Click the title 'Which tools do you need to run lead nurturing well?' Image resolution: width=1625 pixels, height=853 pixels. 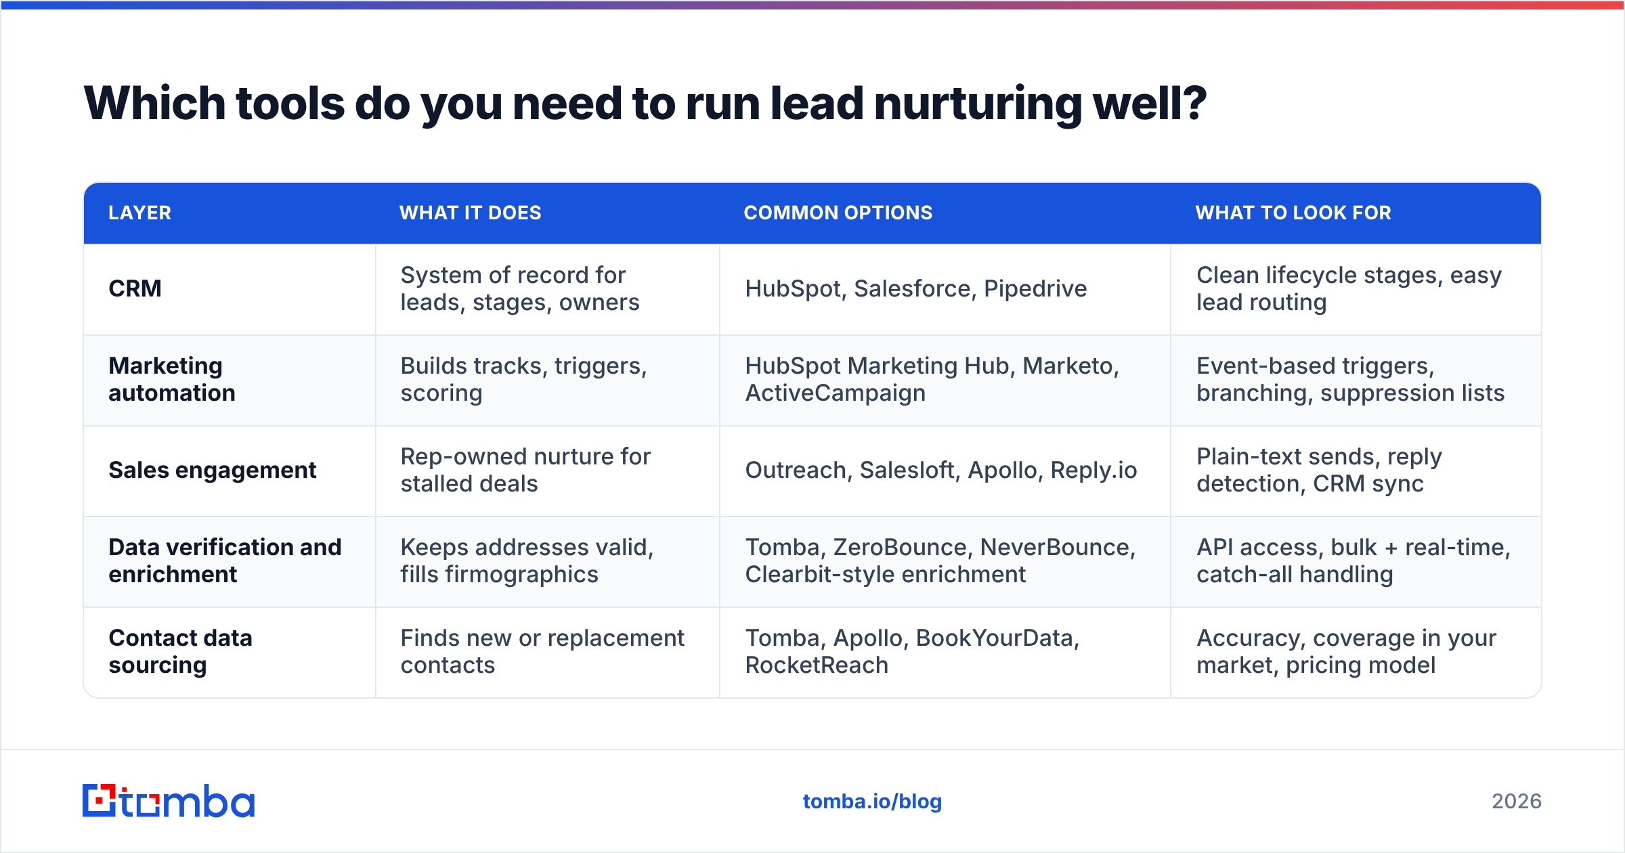click(645, 104)
